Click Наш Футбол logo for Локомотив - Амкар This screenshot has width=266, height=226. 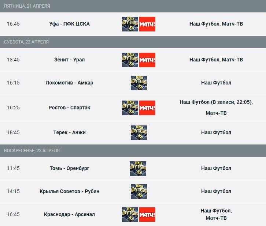click(139, 83)
